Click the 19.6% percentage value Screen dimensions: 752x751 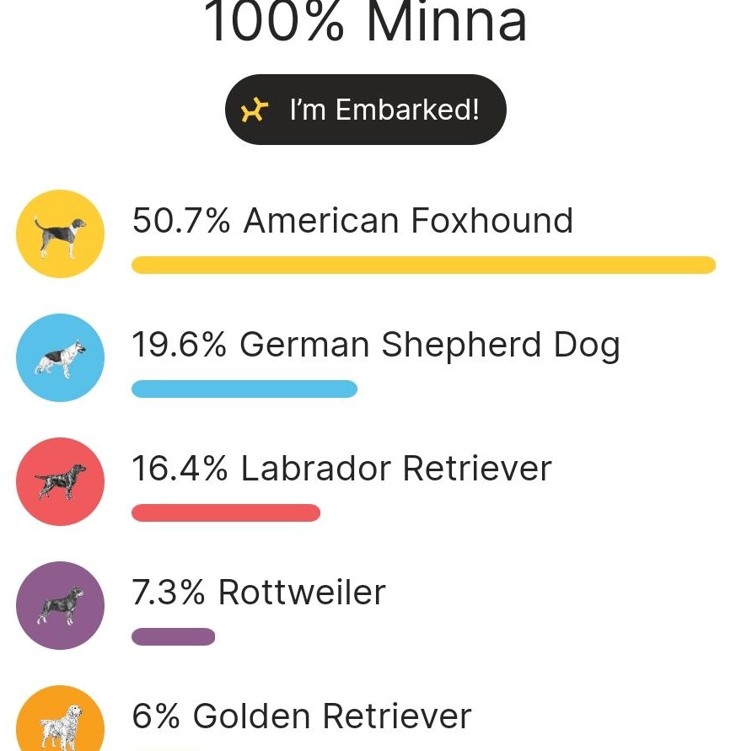click(180, 345)
